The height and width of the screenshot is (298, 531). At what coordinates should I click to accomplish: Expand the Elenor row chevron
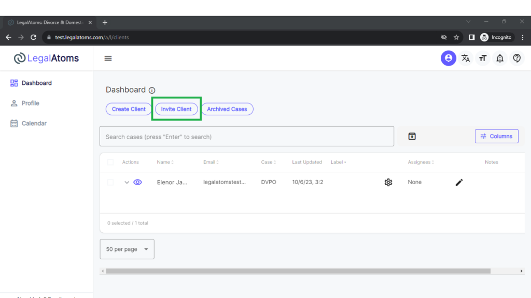pos(127,183)
